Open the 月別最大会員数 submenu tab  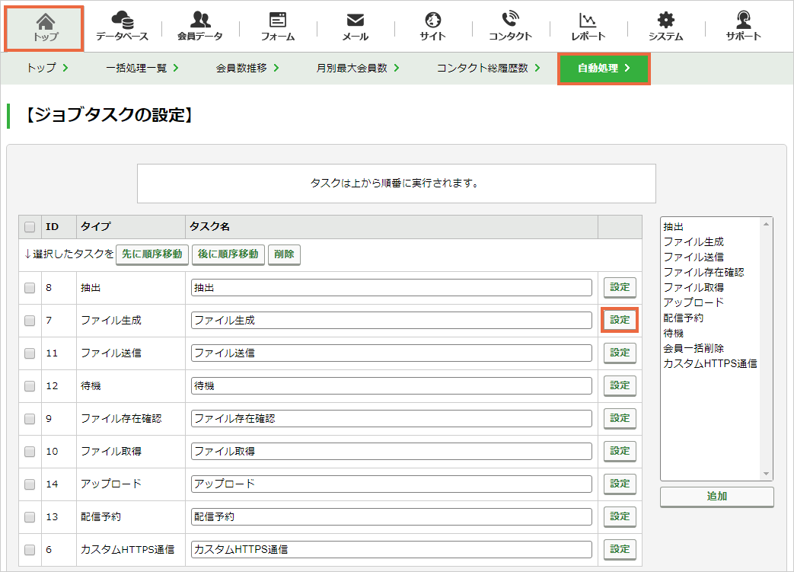(x=358, y=68)
